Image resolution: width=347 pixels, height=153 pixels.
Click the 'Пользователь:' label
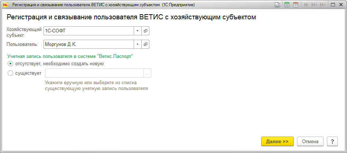[23, 44]
